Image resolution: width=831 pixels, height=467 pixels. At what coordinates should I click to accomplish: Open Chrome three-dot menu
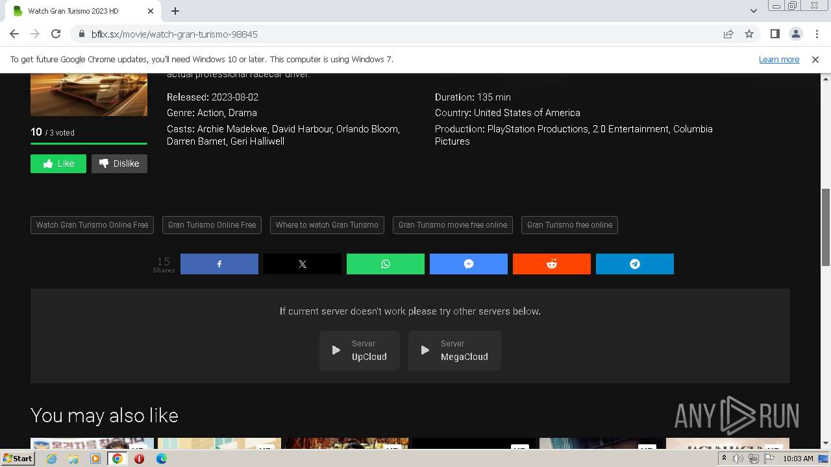816,34
